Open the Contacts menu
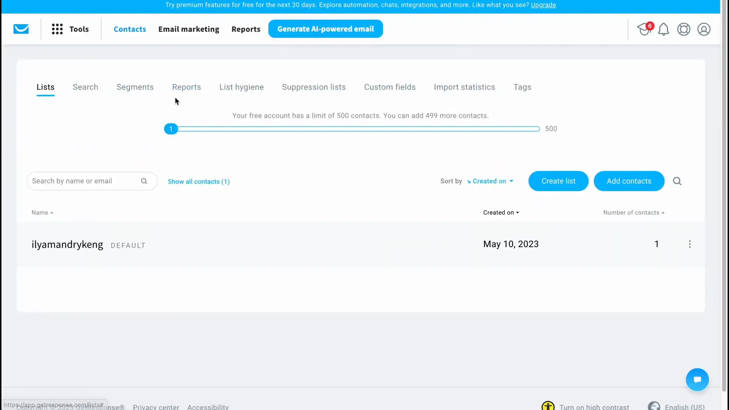The height and width of the screenshot is (410, 729). [130, 29]
